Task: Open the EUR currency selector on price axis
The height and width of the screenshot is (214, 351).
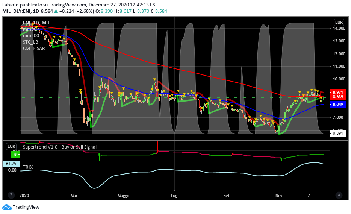Action: pyautogui.click(x=339, y=22)
